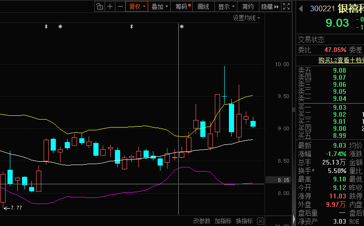Click the 涨停 value 11.03
Viewport: 364px width, 226px height.
[x=338, y=196]
